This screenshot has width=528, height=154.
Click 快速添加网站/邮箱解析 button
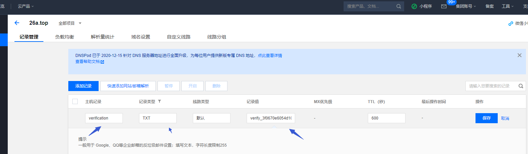128,86
